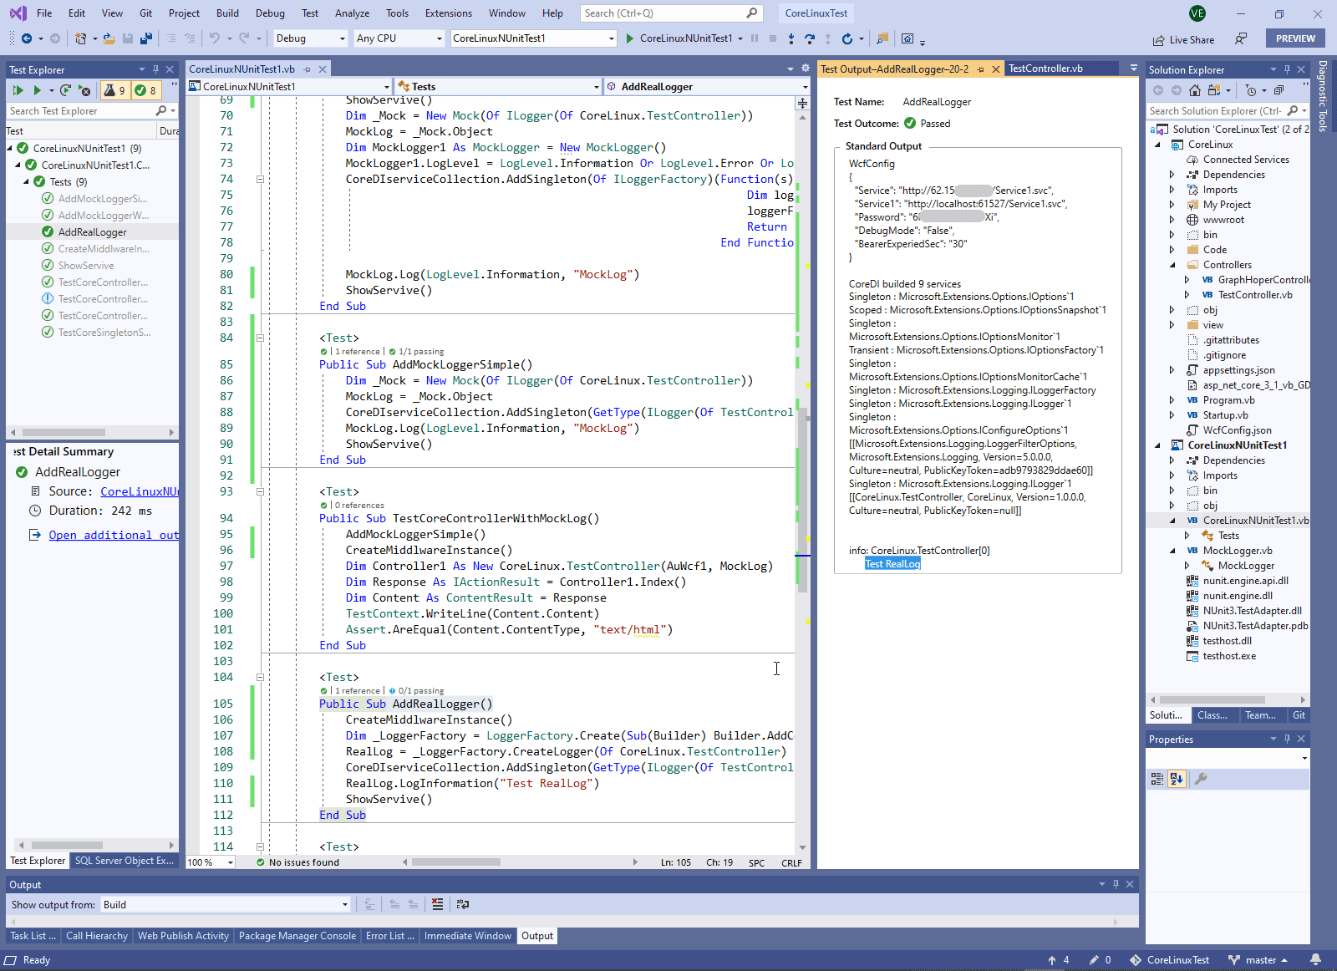Open the Analyze menu

click(352, 13)
